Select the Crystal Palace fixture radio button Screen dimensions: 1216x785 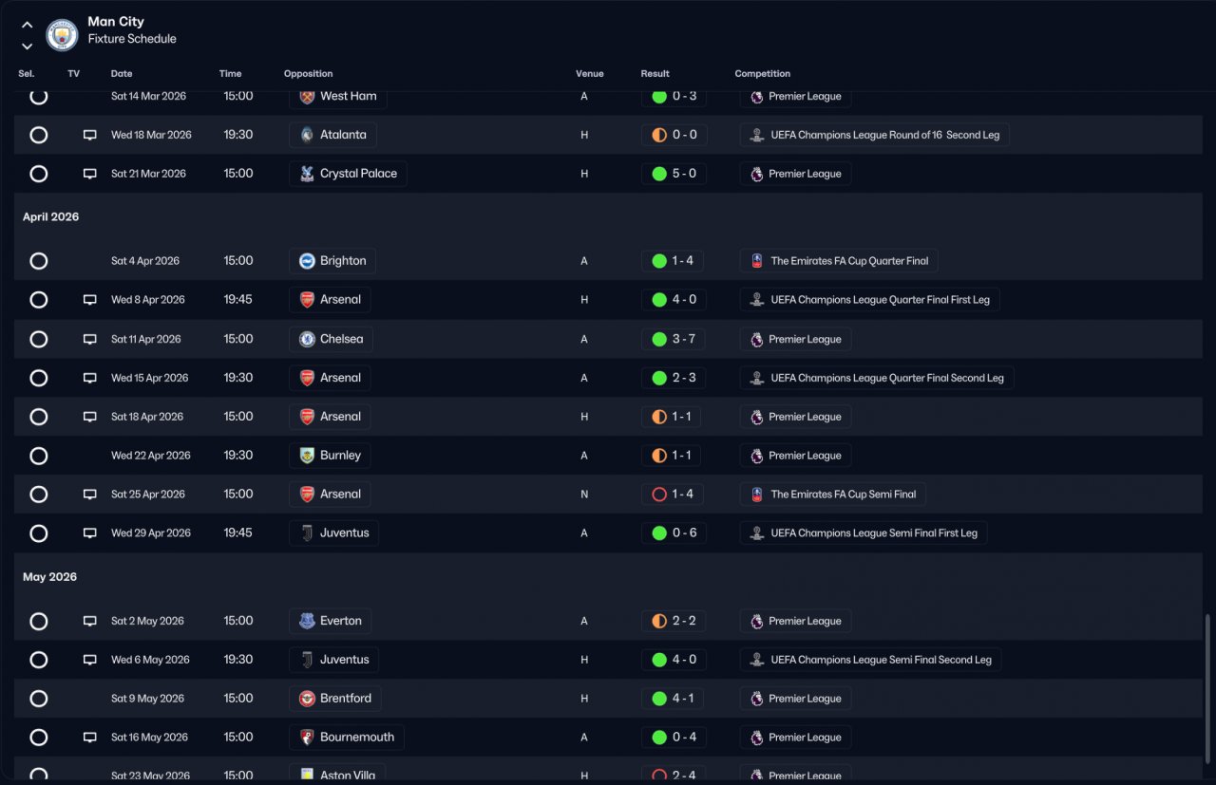(39, 174)
